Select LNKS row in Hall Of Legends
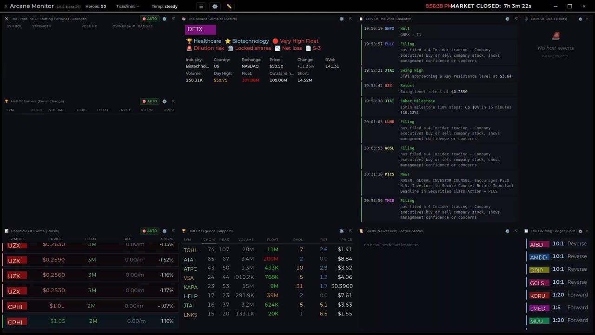This screenshot has height=335, width=595. pyautogui.click(x=268, y=314)
